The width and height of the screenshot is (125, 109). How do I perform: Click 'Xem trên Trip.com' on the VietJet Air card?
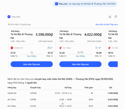32,64
